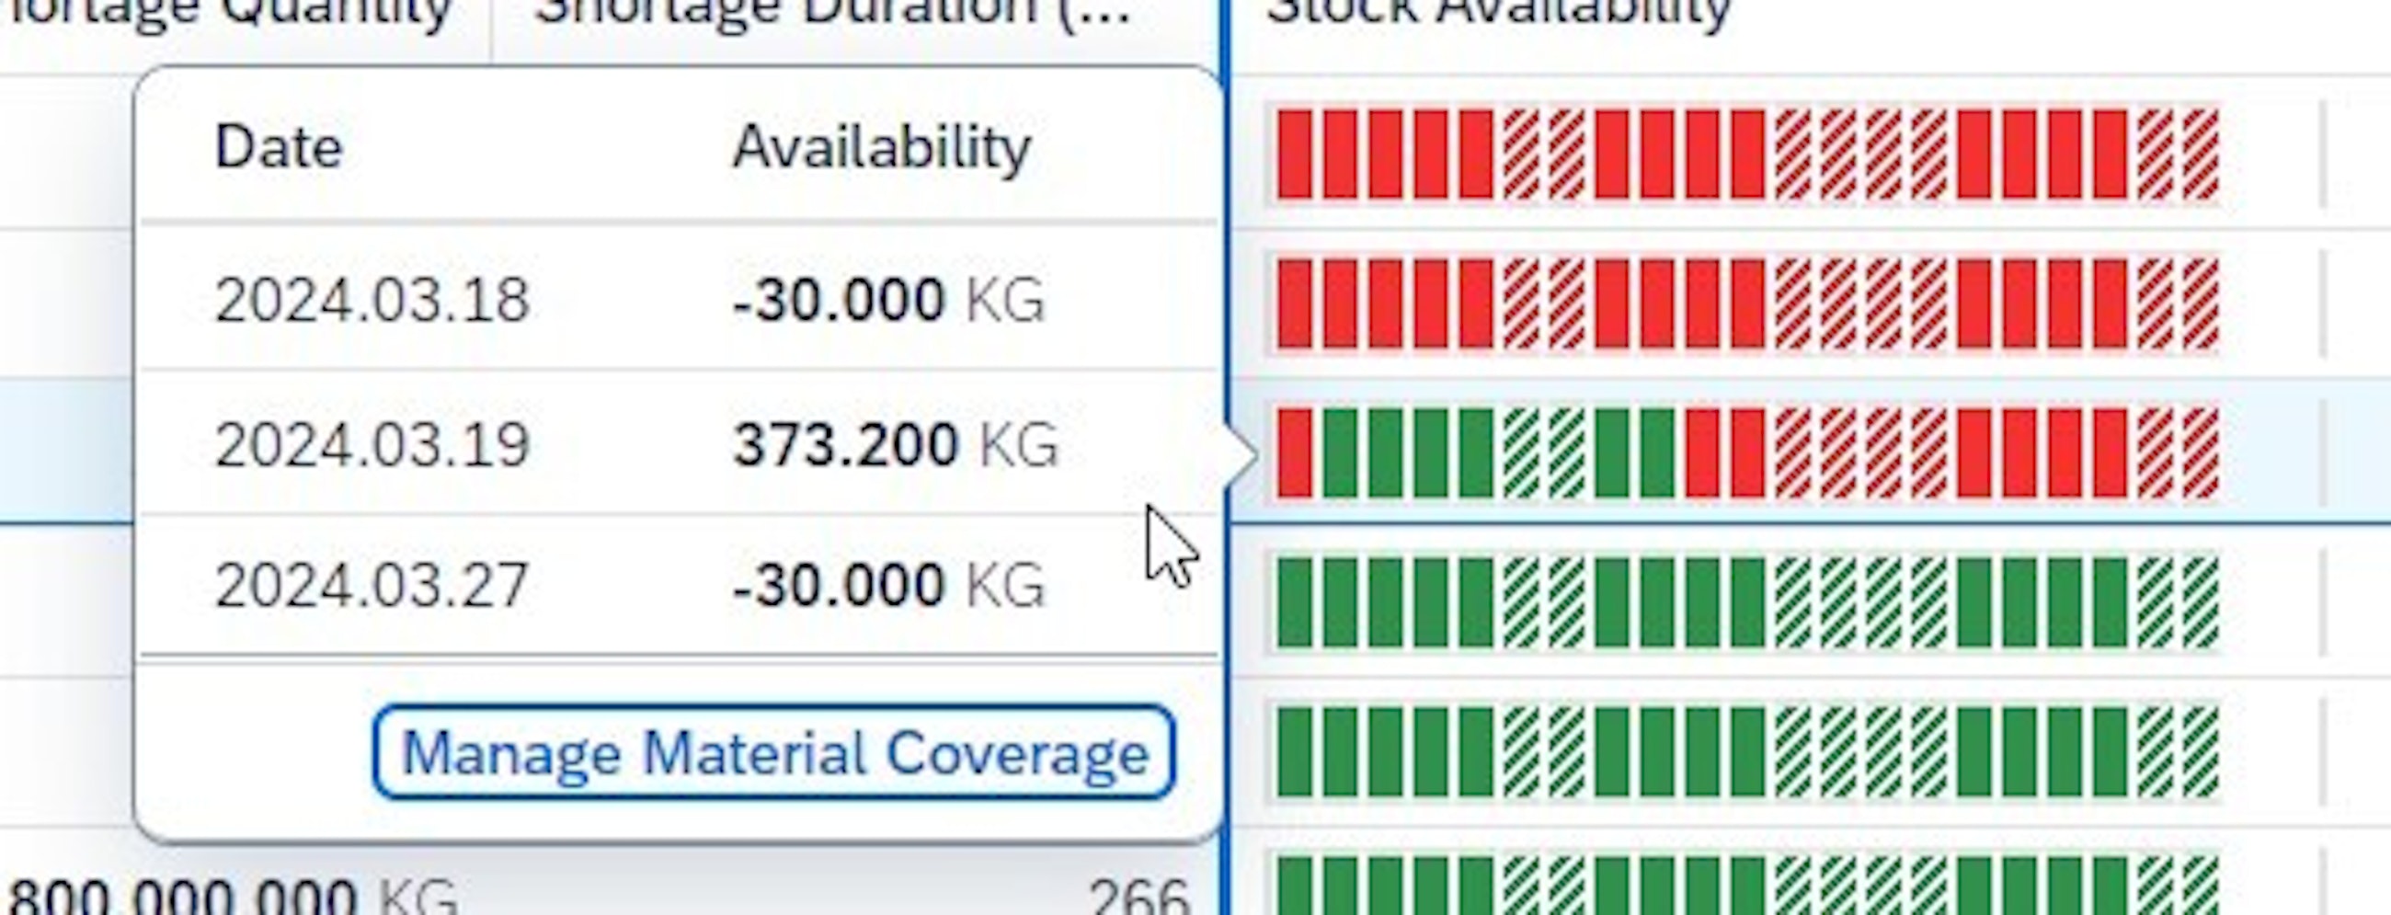Click the first green bar in the mixed red-green chart

click(1339, 453)
